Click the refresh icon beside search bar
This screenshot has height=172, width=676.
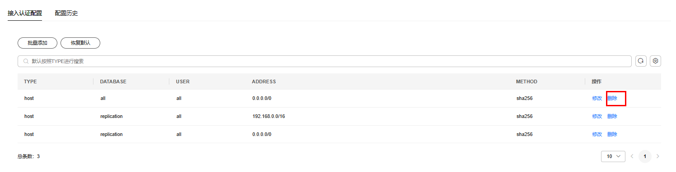[641, 61]
